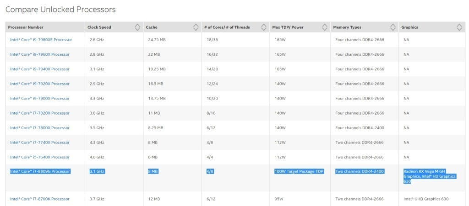Open Intel Core i9-7980XE Processor link
Viewport: 469px width, 206px height.
pyautogui.click(x=41, y=40)
